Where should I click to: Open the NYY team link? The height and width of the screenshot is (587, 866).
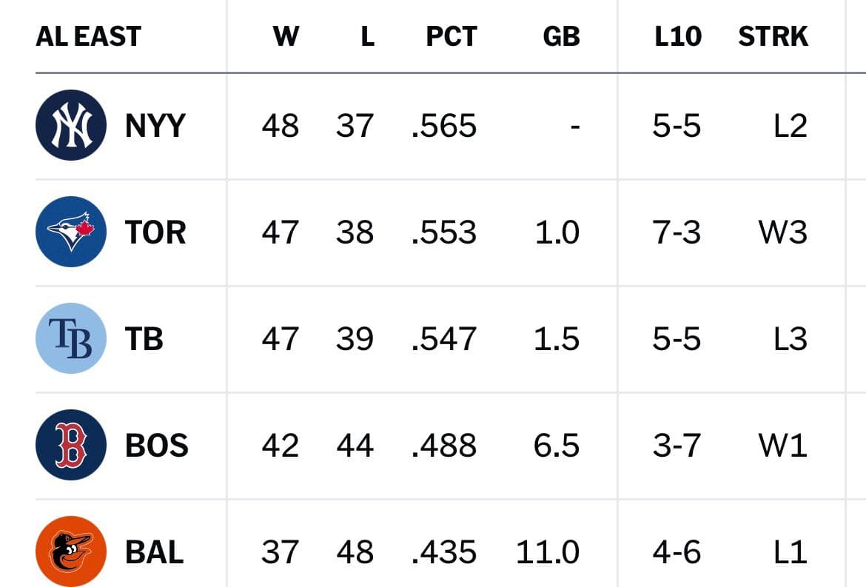[x=155, y=126]
